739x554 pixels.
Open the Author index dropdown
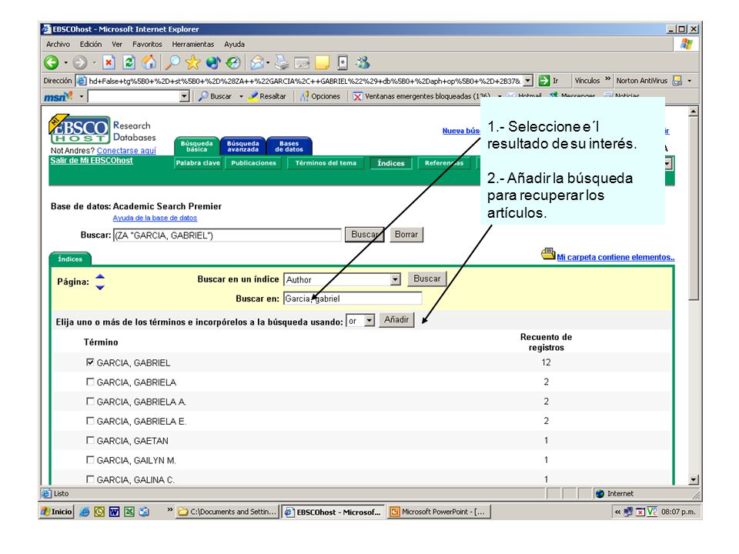(x=396, y=279)
